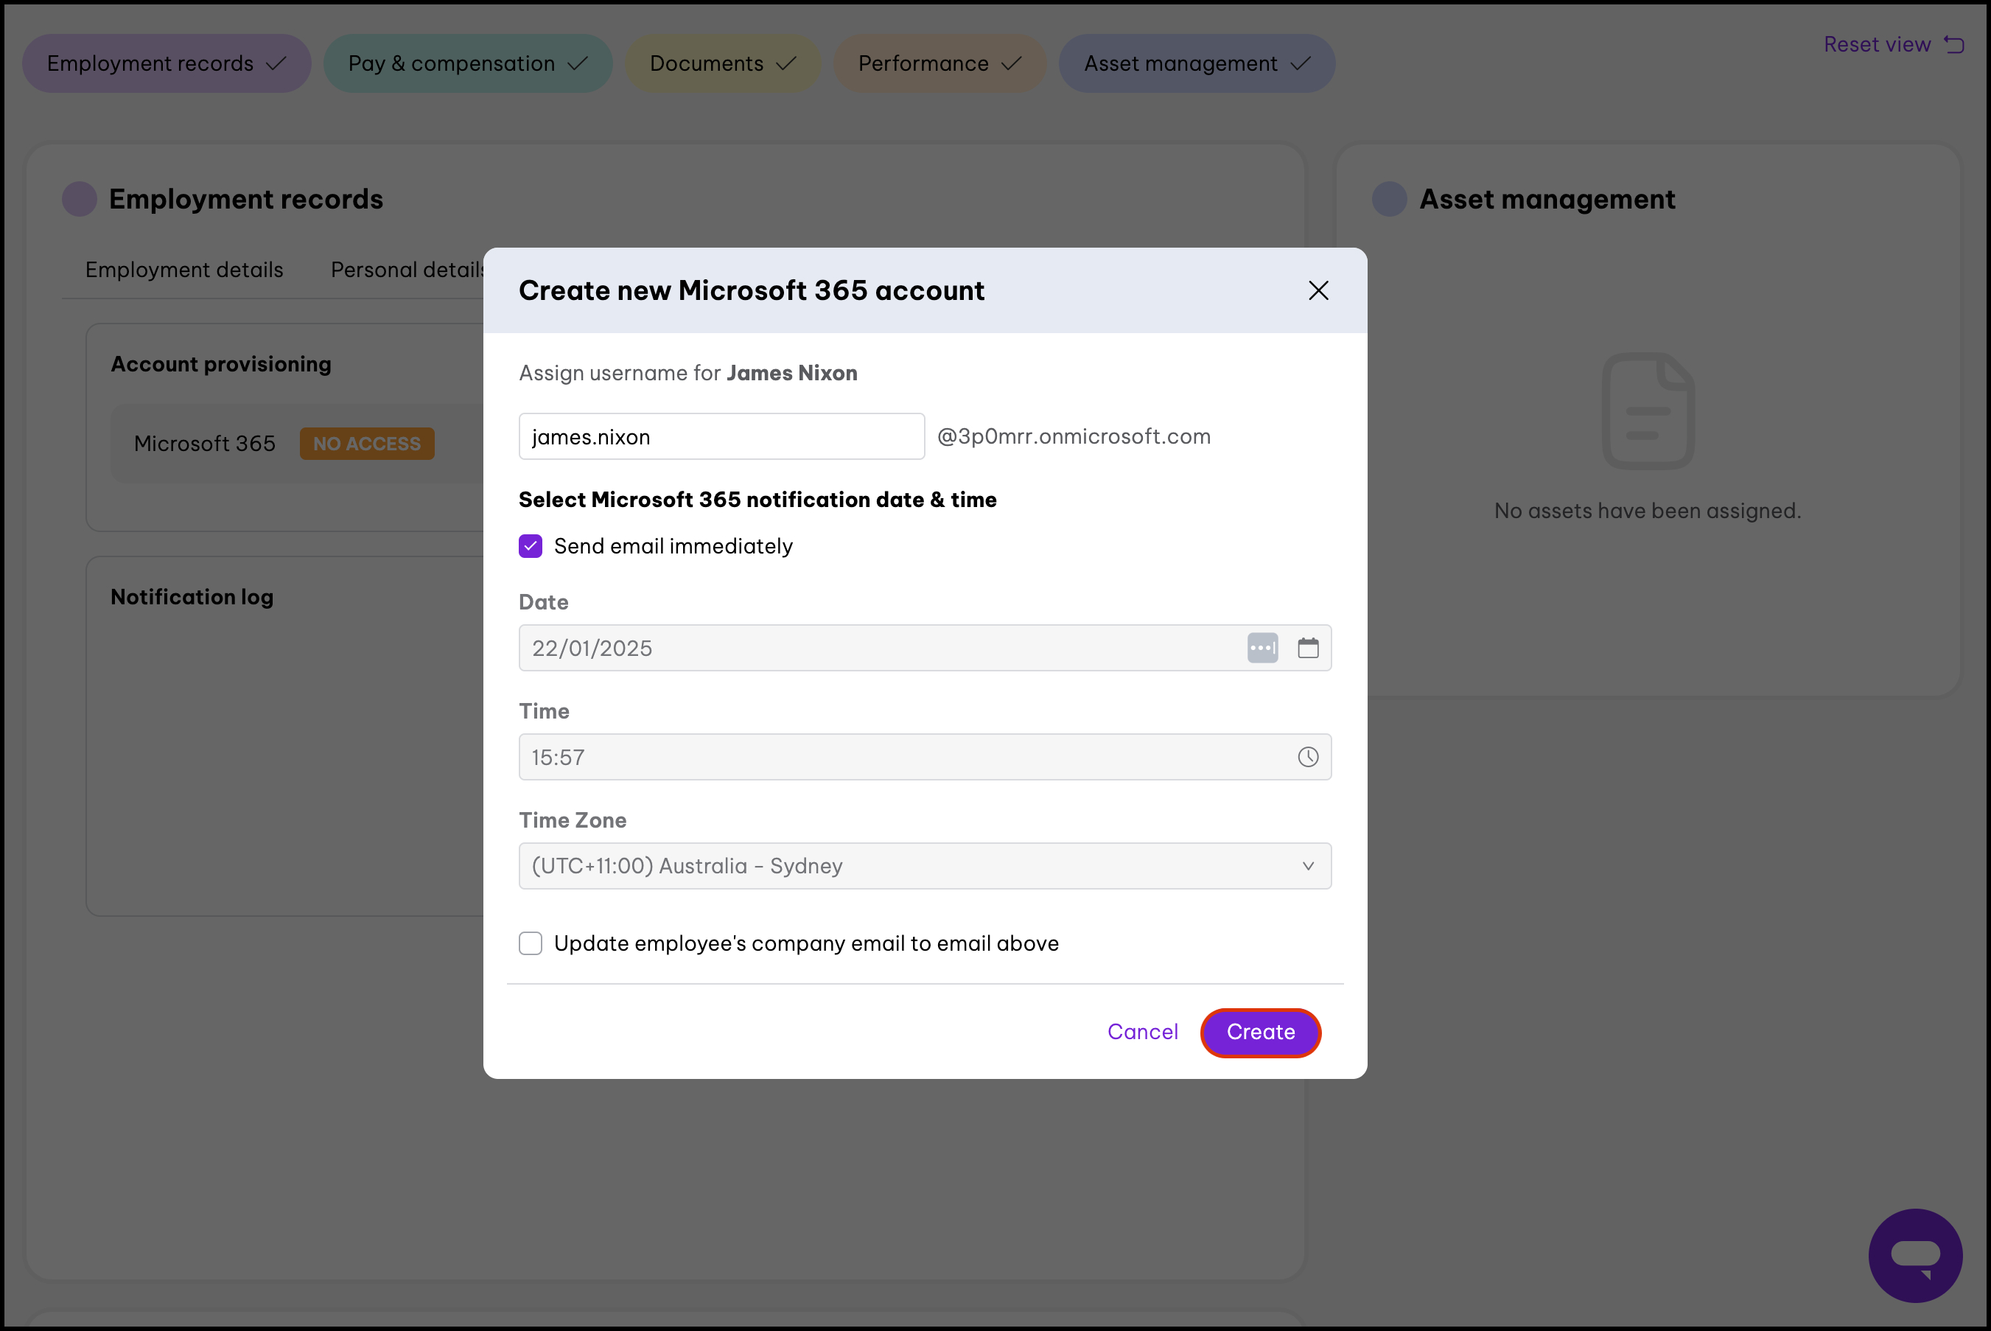This screenshot has width=1991, height=1331.
Task: Switch to Employment details tab
Action: tap(184, 269)
